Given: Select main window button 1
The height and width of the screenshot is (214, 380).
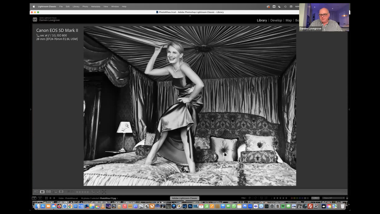Looking at the screenshot, I should (x=34, y=198).
